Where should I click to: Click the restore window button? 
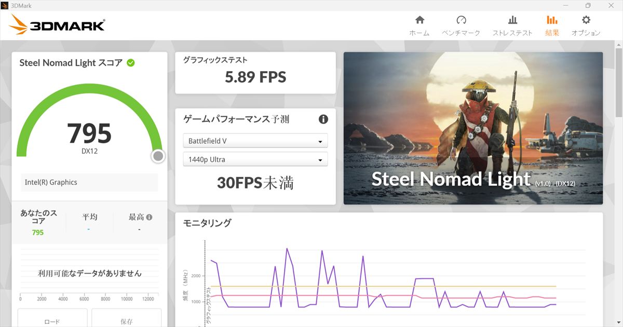(x=588, y=5)
